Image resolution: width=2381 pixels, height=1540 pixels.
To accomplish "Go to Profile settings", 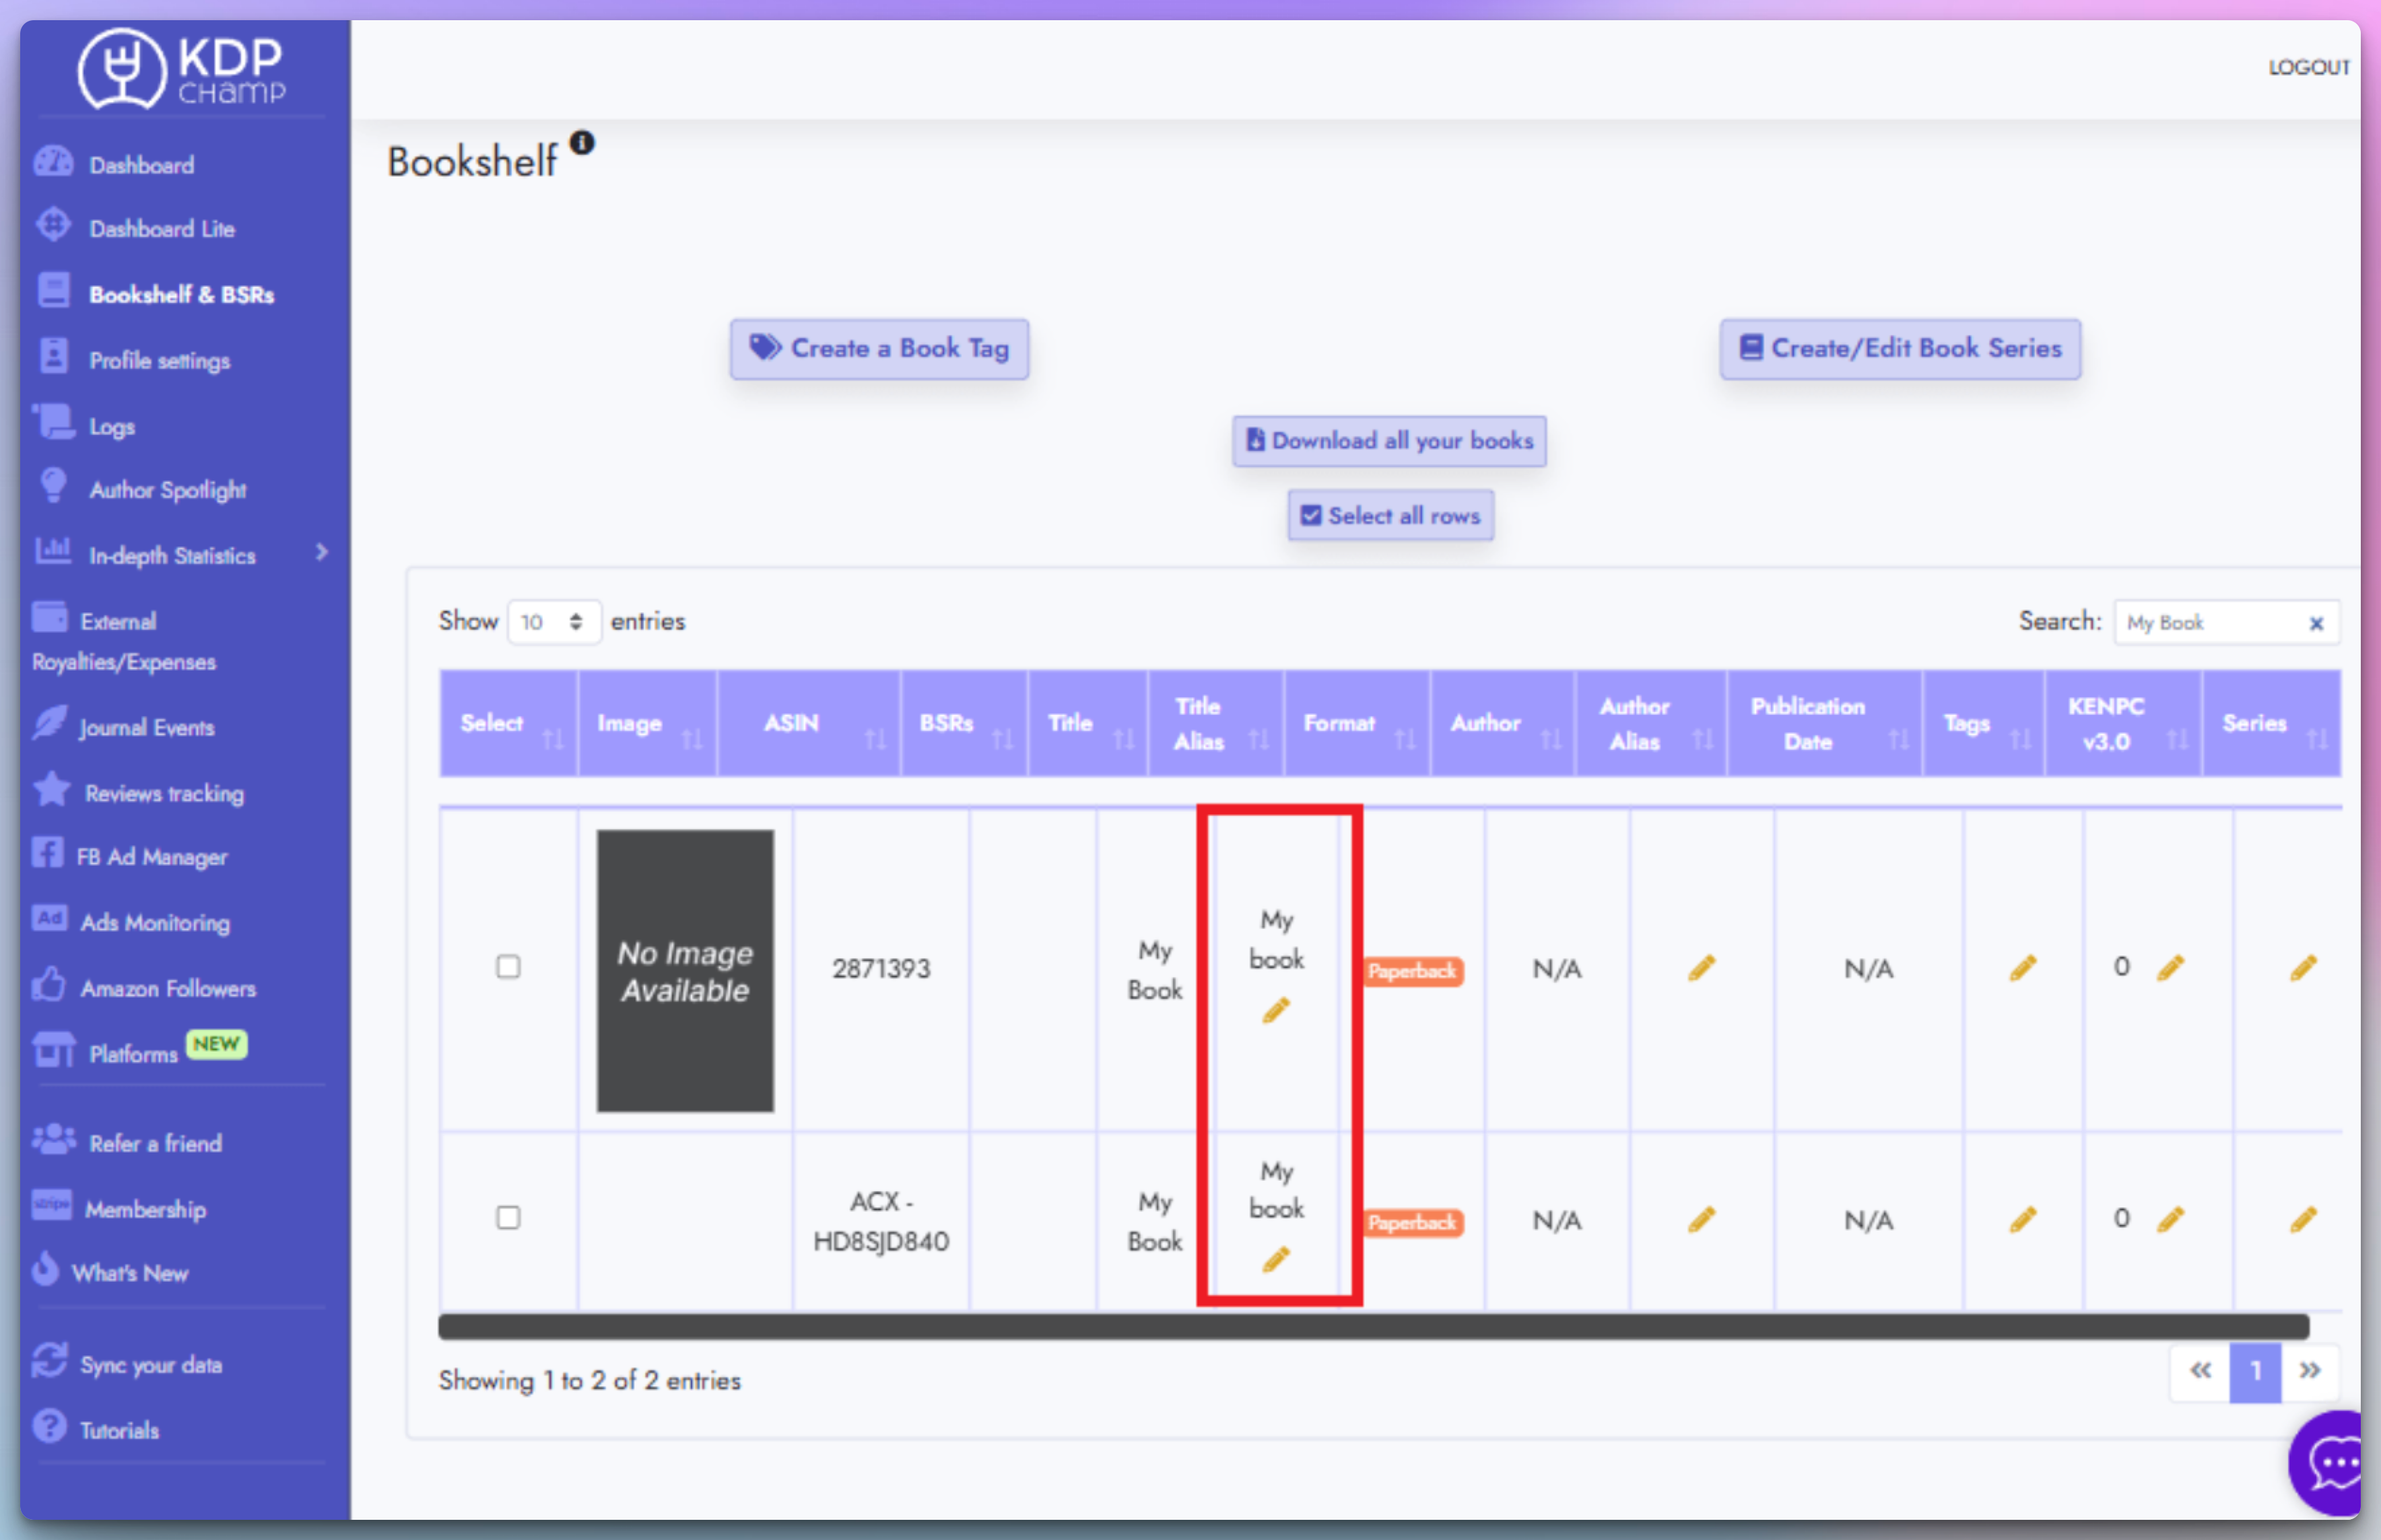I will [x=159, y=360].
